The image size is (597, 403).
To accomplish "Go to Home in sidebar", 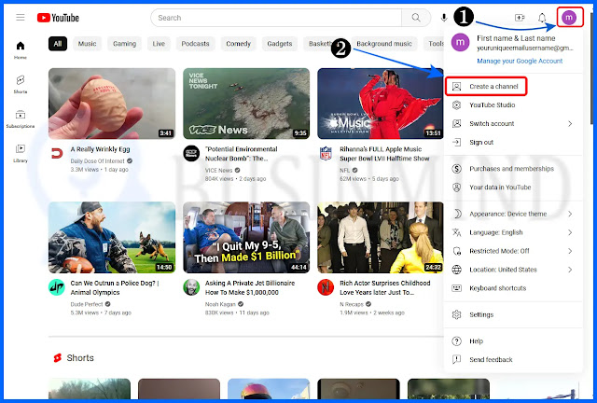I will [x=21, y=49].
